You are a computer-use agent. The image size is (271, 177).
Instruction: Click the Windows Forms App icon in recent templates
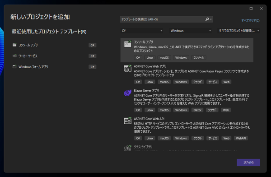click(14, 66)
